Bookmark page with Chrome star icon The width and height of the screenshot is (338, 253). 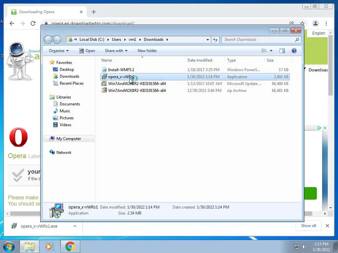point(302,23)
